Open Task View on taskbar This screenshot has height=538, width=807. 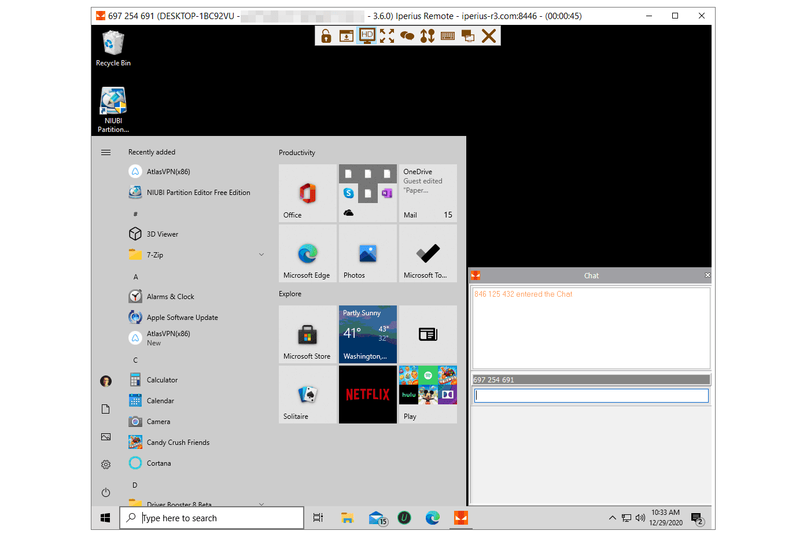coord(318,518)
